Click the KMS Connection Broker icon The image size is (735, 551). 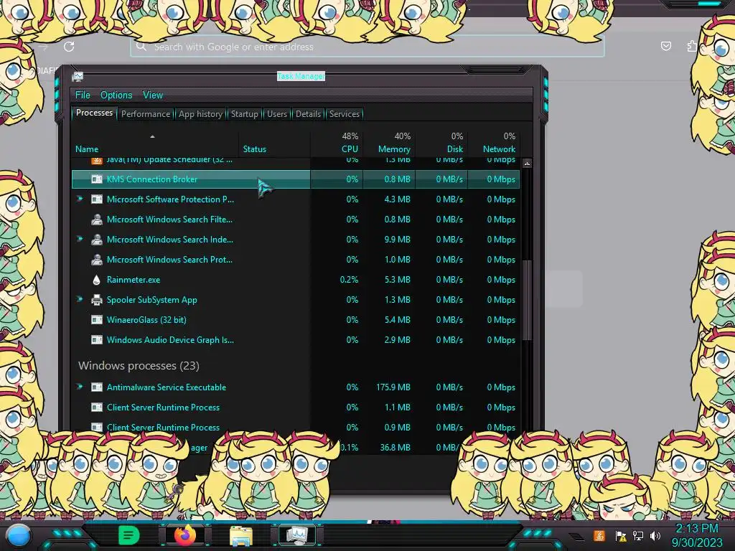97,179
